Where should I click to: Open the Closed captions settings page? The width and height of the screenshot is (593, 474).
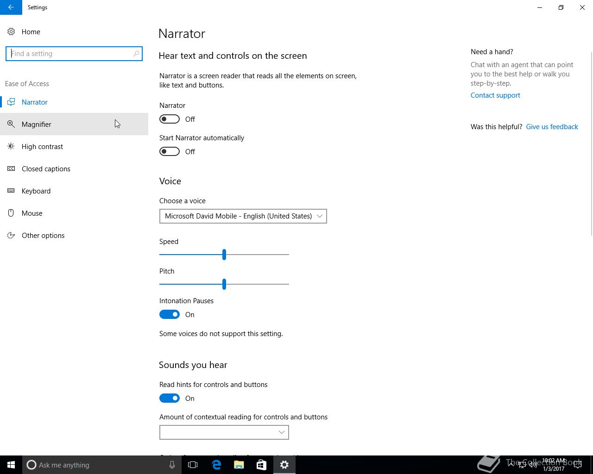click(x=74, y=169)
